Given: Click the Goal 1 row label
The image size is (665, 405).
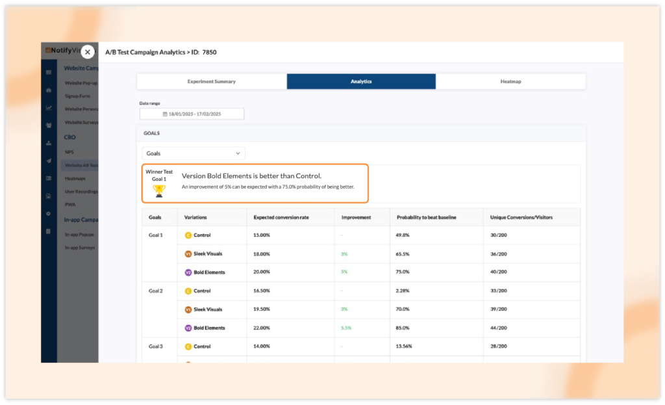Looking at the screenshot, I should pos(156,235).
